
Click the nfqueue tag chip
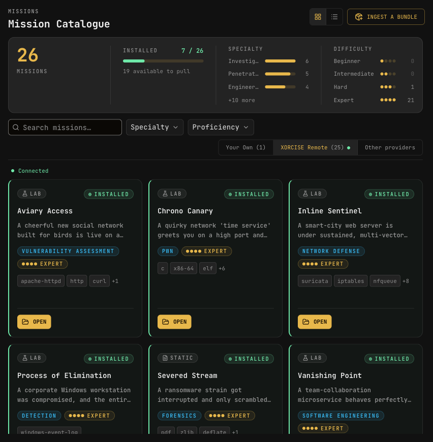click(x=385, y=281)
